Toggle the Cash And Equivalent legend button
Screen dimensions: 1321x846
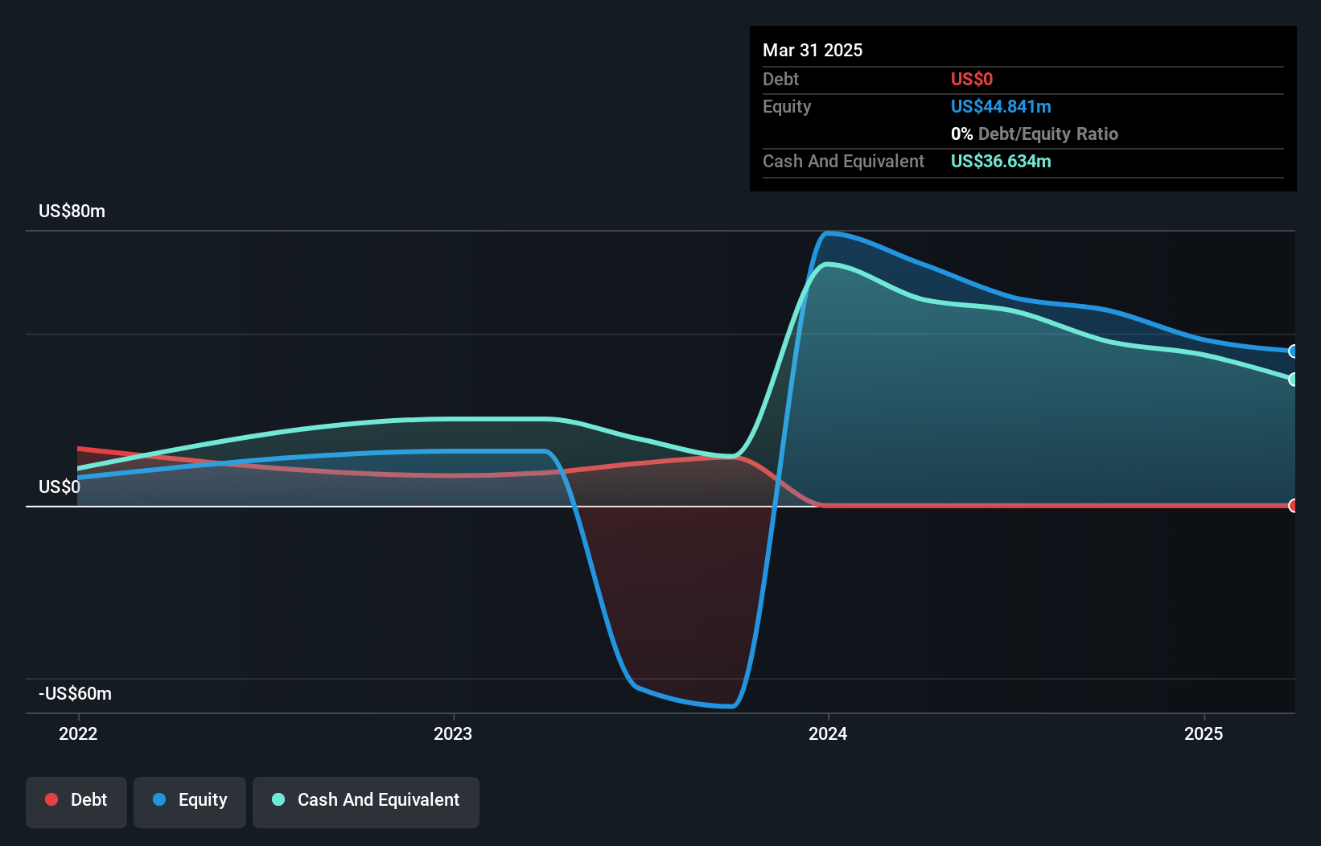[x=366, y=802]
